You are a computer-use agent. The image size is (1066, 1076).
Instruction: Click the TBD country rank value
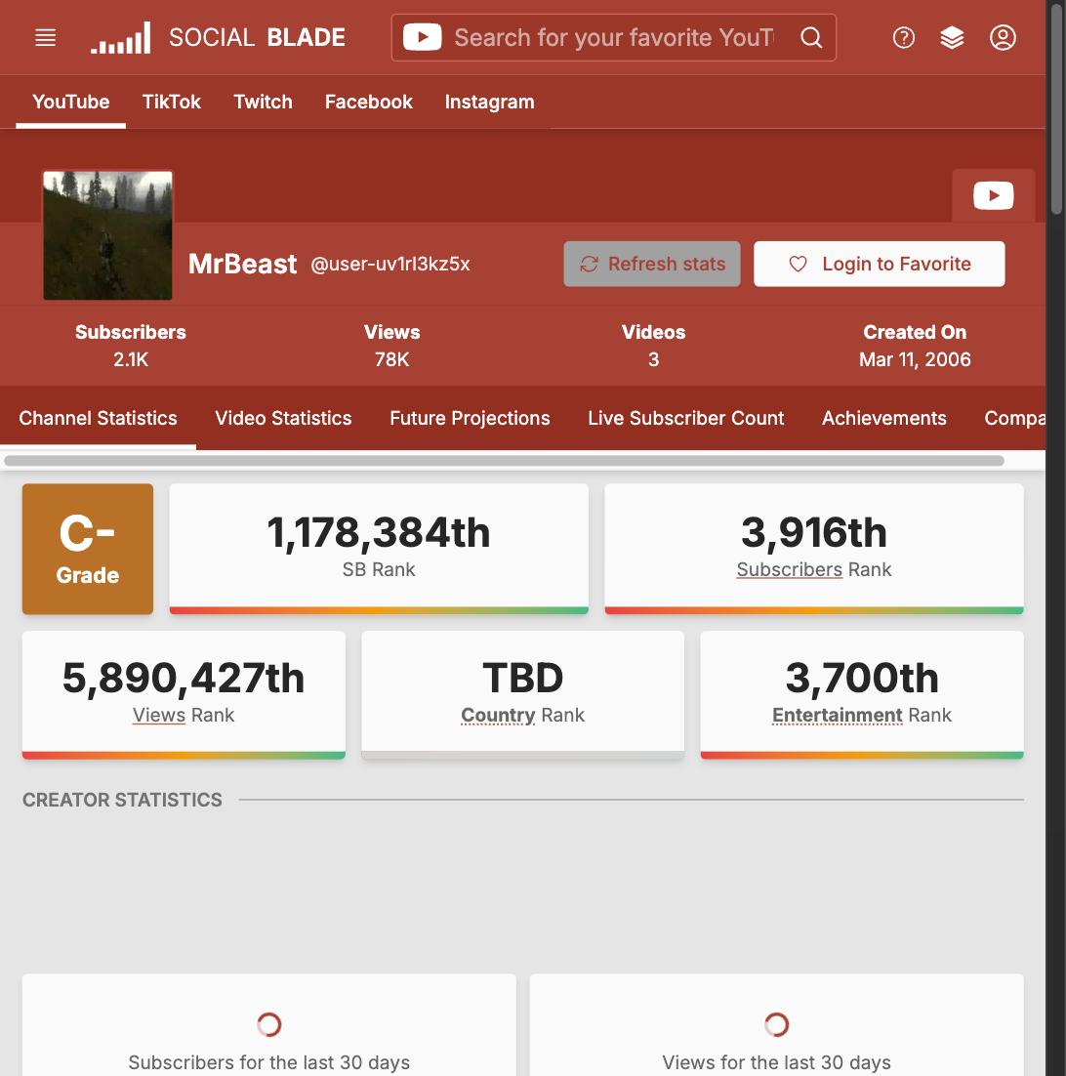[522, 678]
